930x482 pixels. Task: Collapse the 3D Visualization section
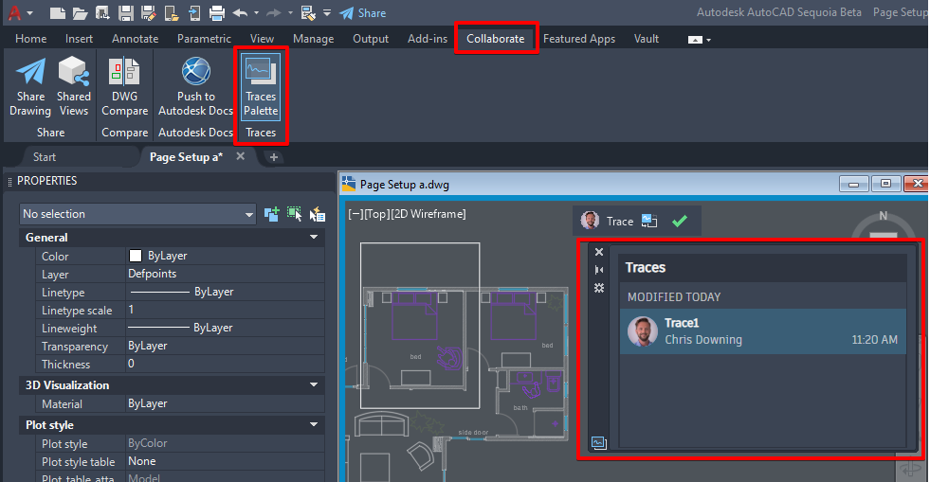tap(314, 384)
